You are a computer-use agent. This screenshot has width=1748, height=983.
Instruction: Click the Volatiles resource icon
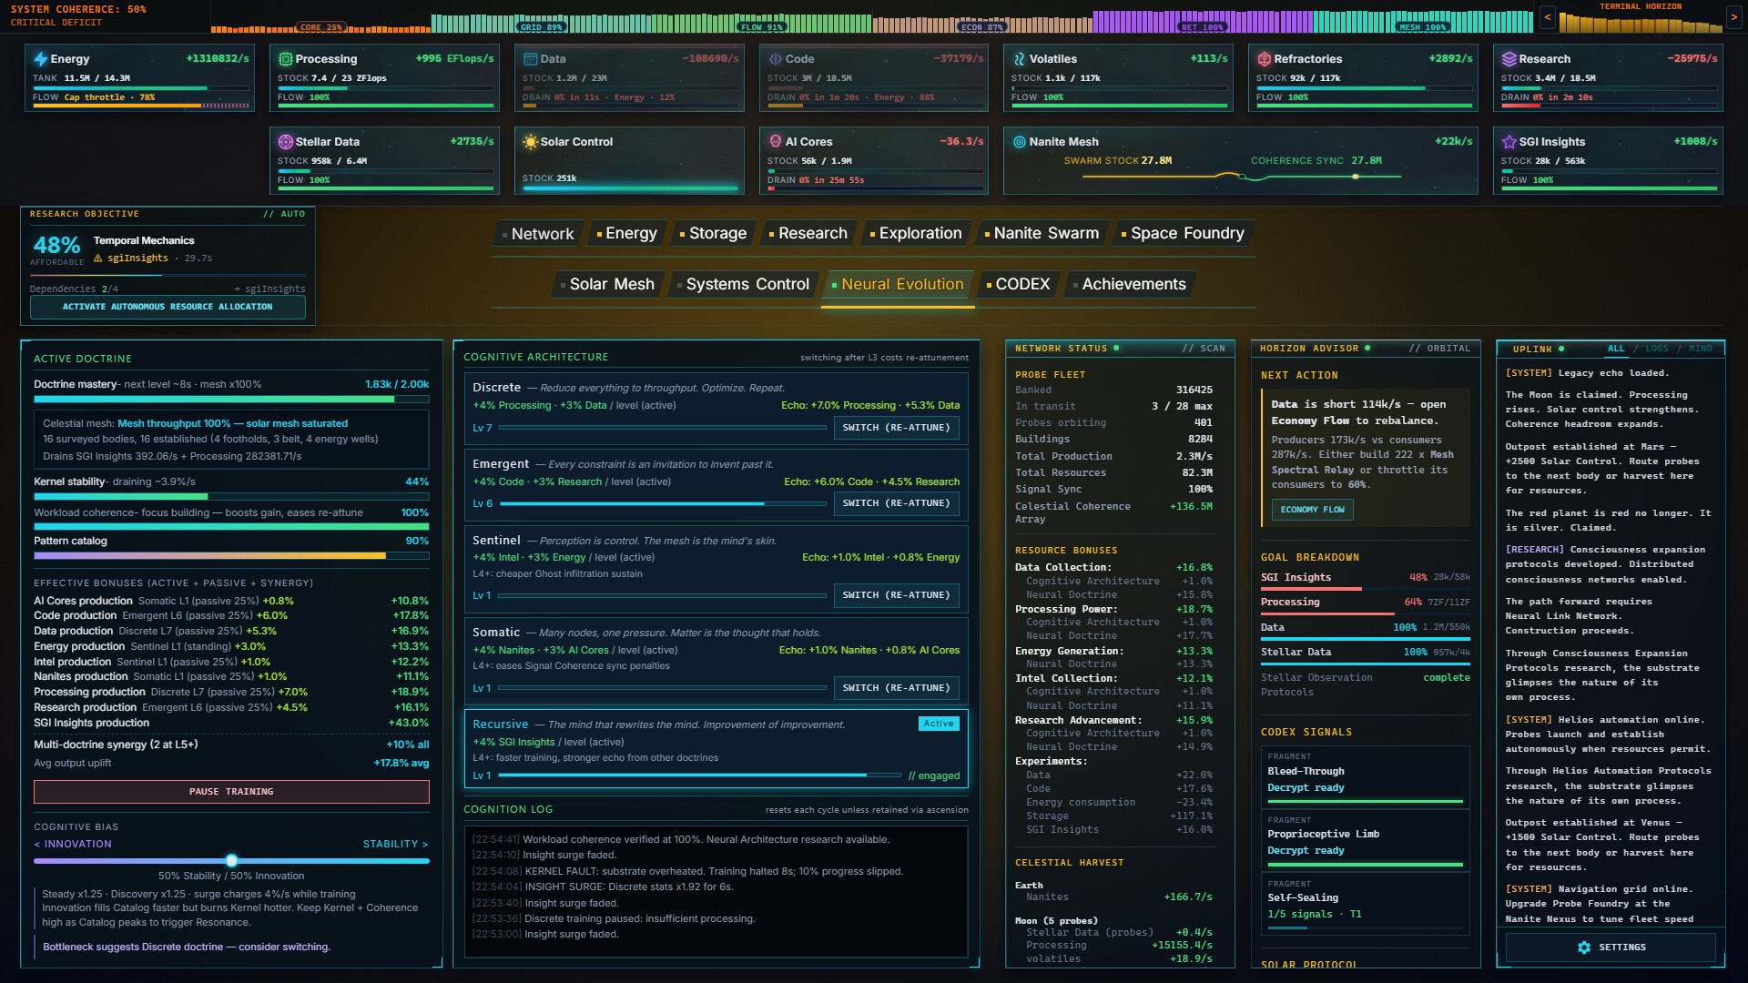point(1019,59)
